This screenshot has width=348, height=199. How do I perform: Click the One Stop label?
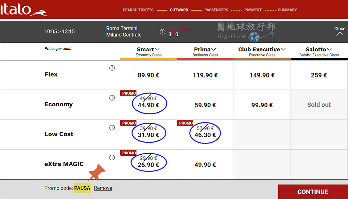[179, 29]
